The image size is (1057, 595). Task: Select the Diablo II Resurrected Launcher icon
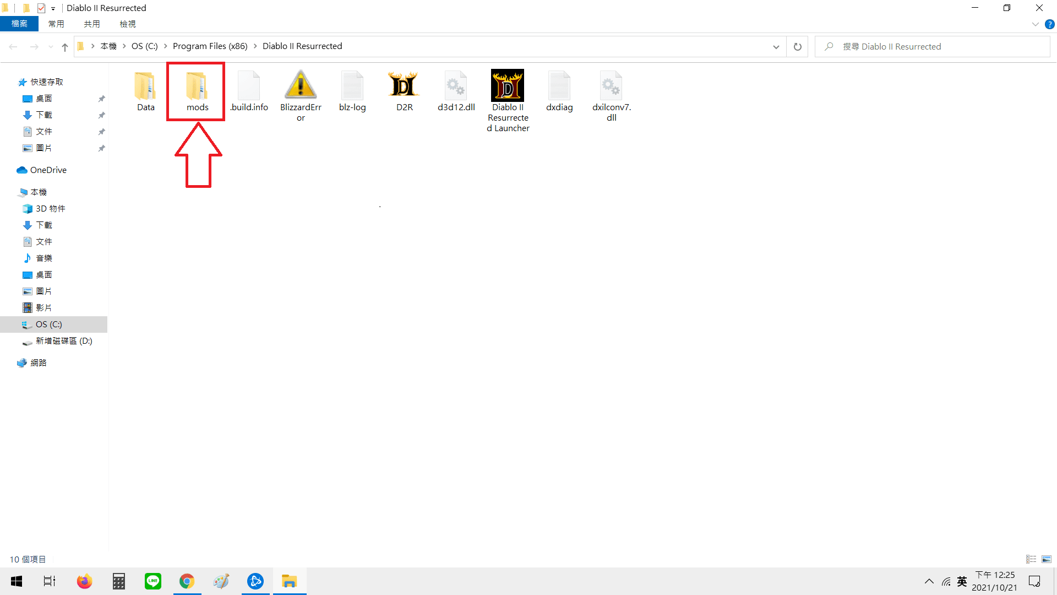pos(508,86)
